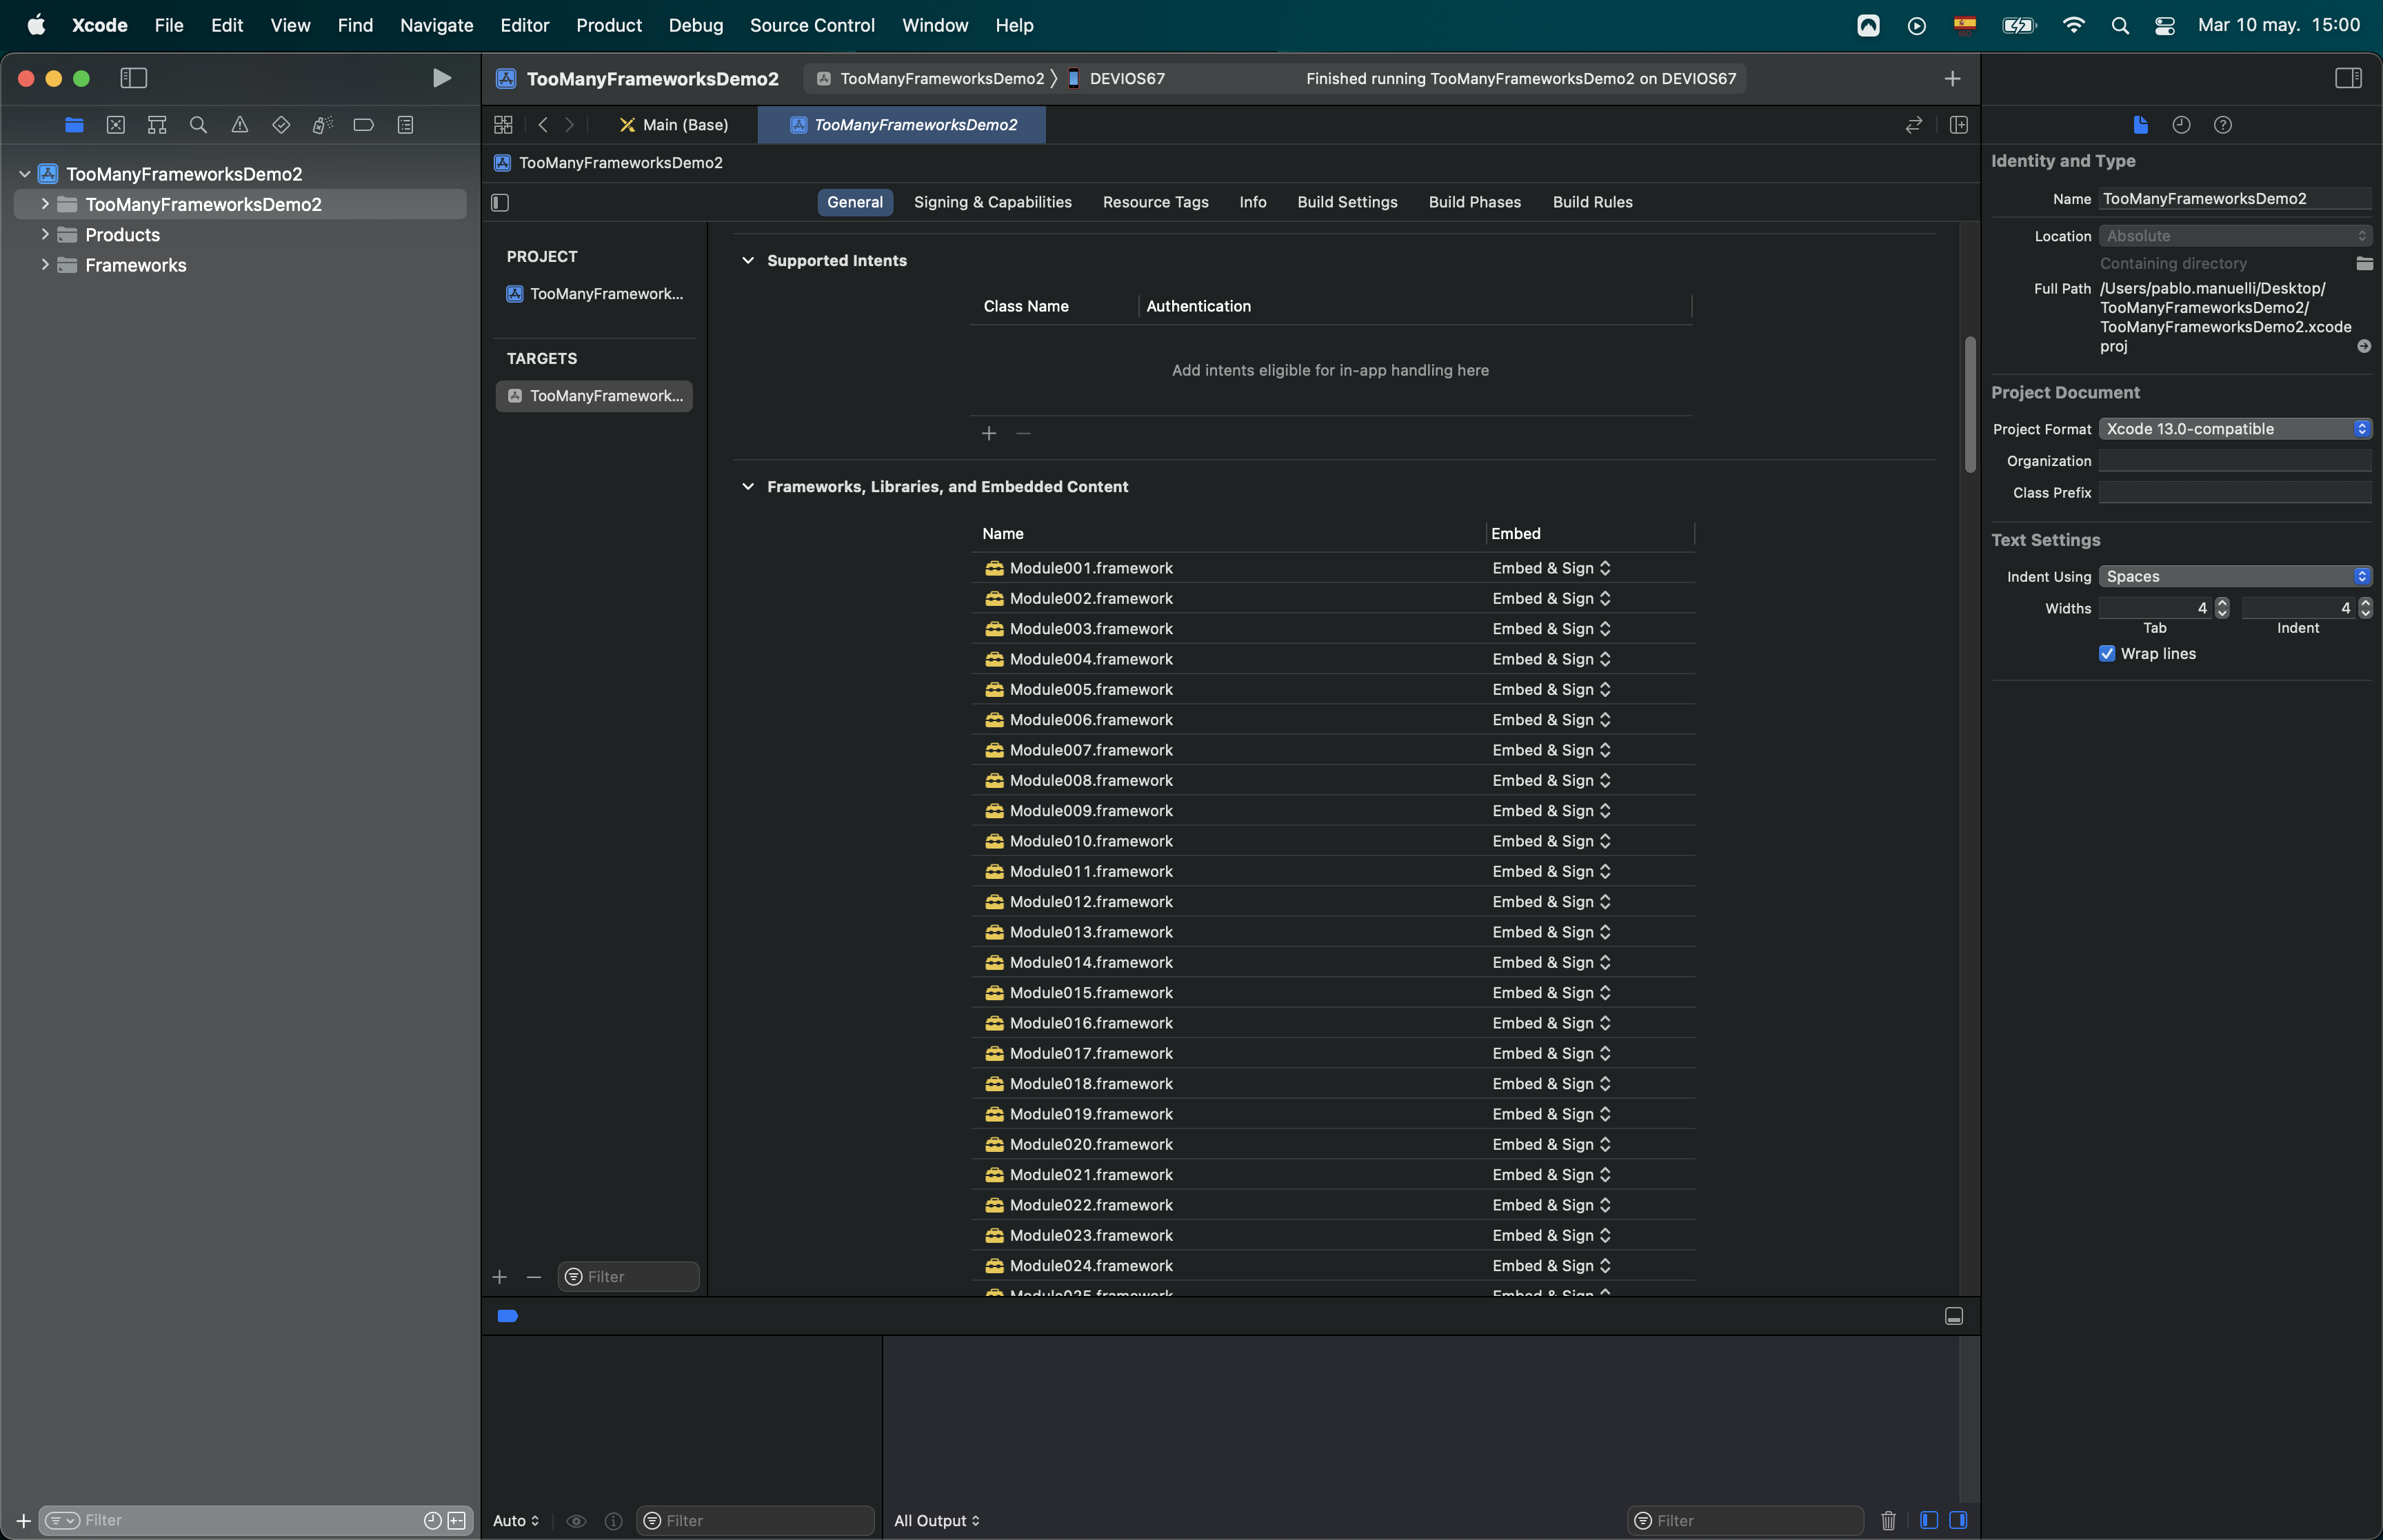Viewport: 2383px width, 1540px height.
Task: Select the DEVIOS67 run destination
Action: (1116, 78)
